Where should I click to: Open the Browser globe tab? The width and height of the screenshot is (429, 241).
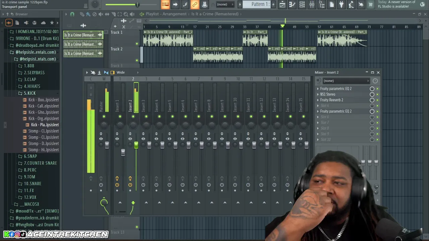pyautogui.click(x=35, y=23)
